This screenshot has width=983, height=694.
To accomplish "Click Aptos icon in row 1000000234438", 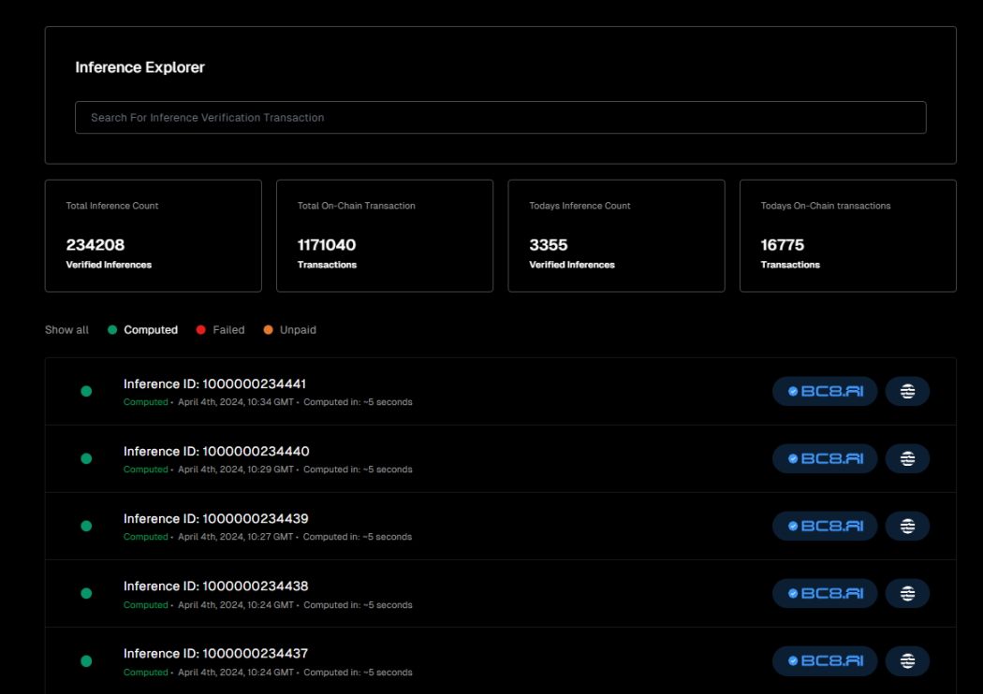I will click(x=906, y=593).
